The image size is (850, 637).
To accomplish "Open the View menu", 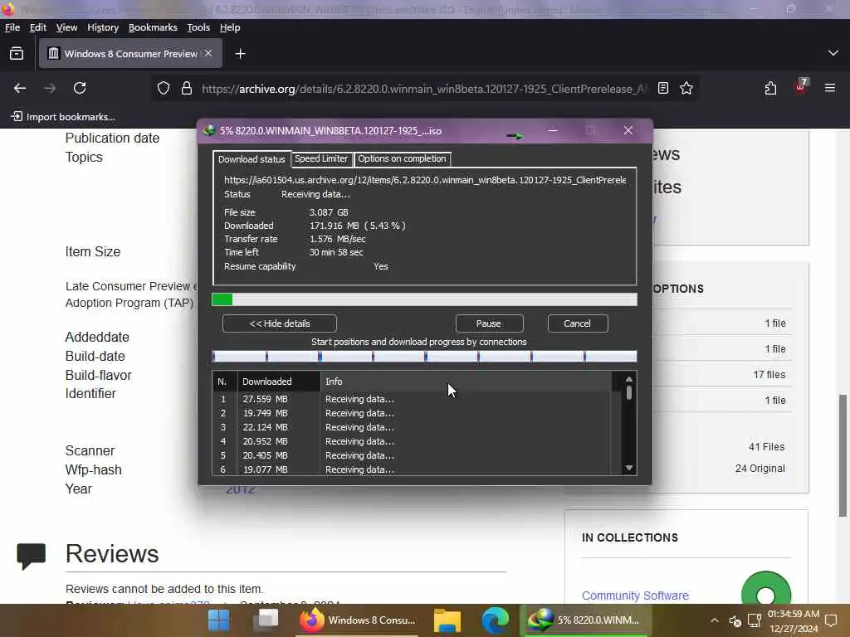I will 66,27.
